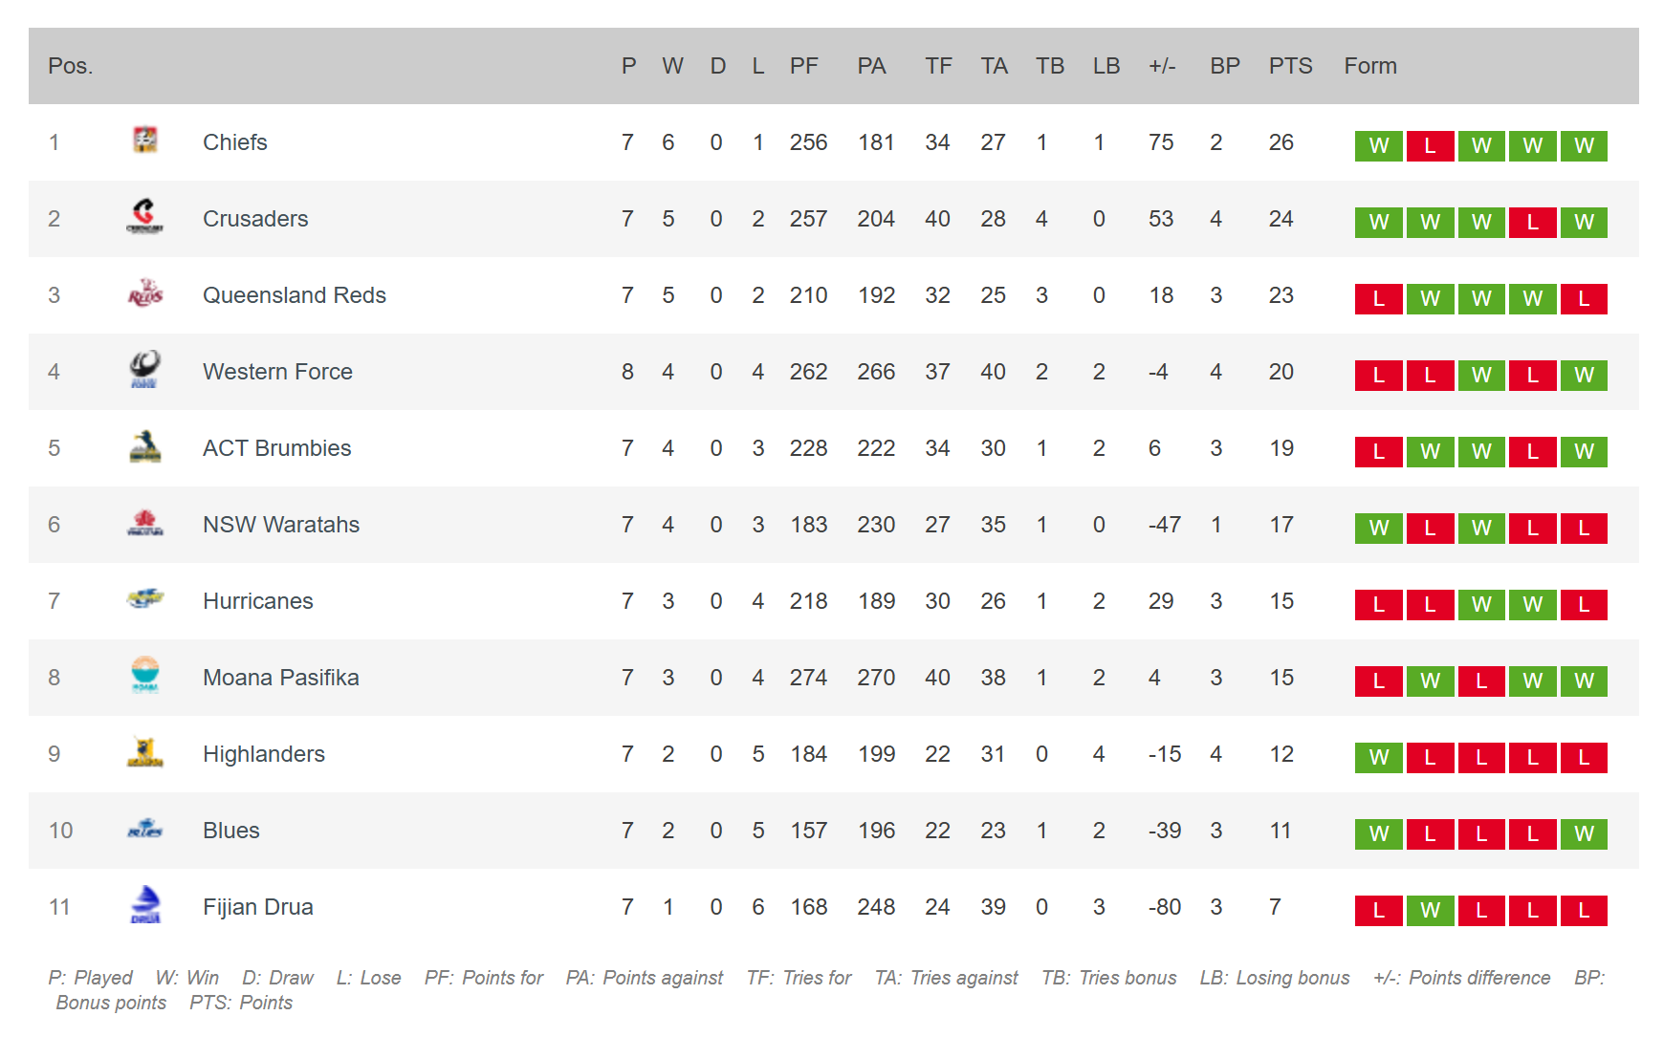Viewport: 1664px width, 1059px height.
Task: Click the ACT Brumbies logo
Action: (x=145, y=446)
